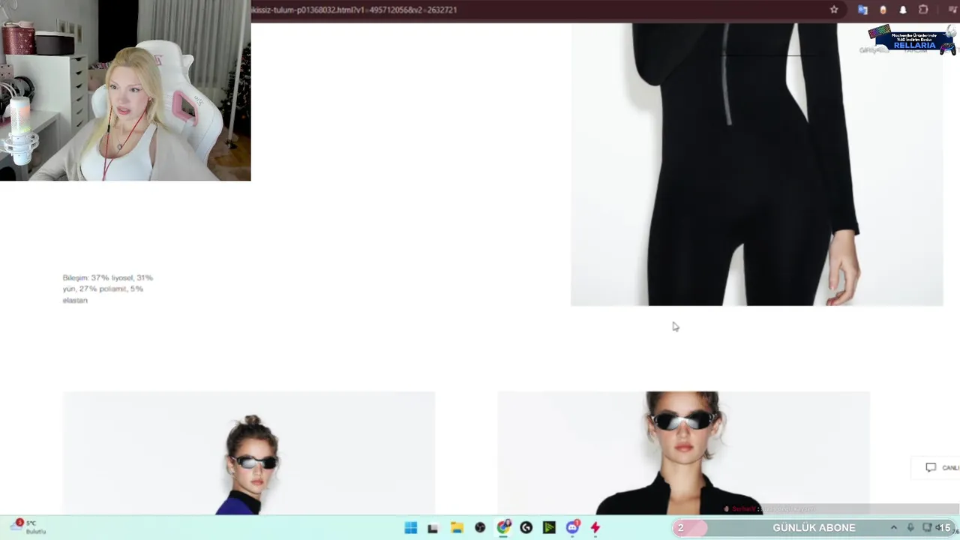
Task: Click the microphone icon in the system tray
Action: 910,528
